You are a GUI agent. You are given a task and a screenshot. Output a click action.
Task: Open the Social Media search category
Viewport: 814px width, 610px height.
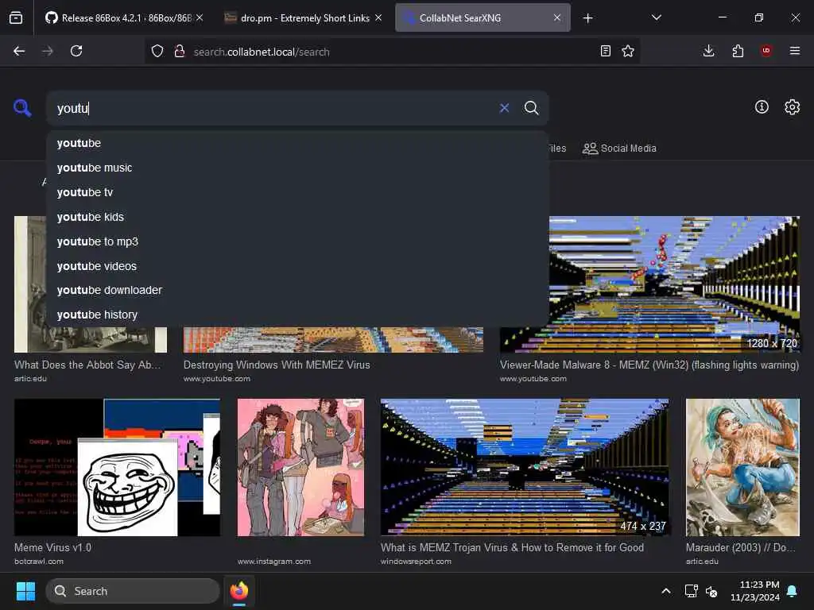(619, 149)
